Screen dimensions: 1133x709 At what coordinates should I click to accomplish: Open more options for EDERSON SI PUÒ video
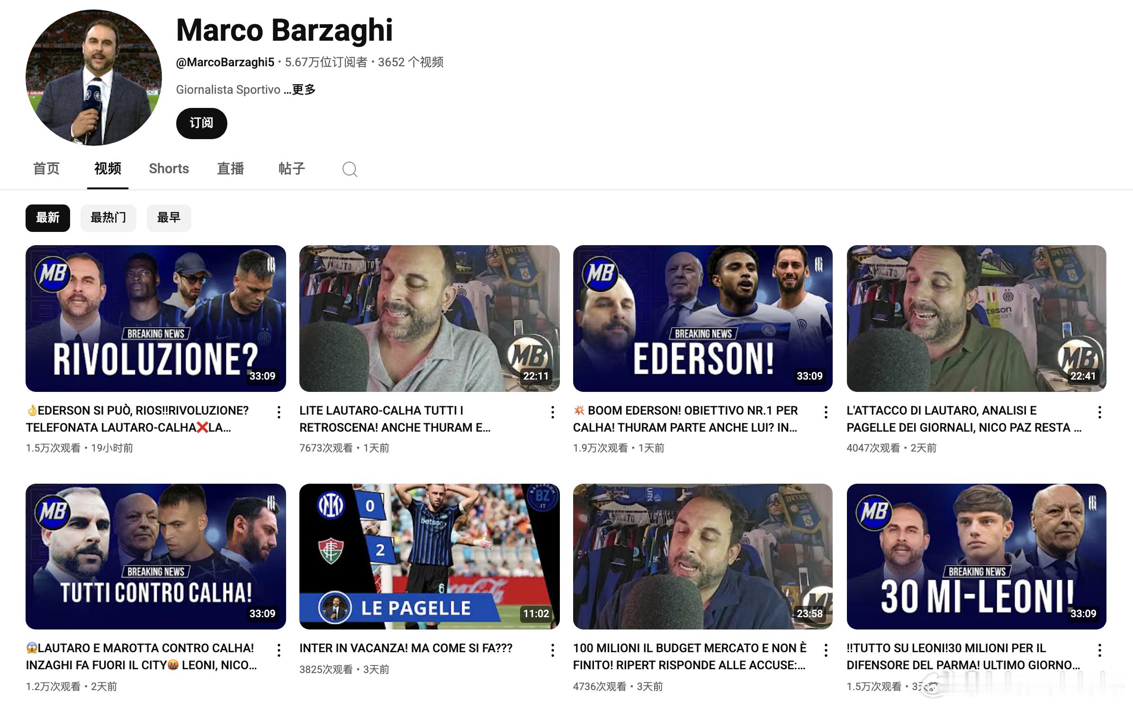pos(279,412)
